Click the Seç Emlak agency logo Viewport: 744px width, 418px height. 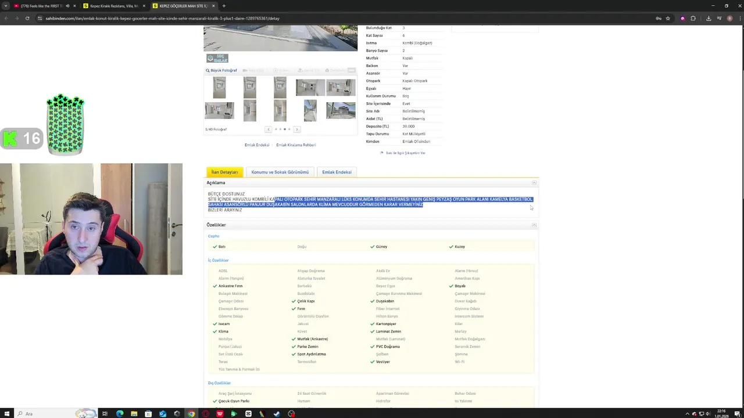217,58
